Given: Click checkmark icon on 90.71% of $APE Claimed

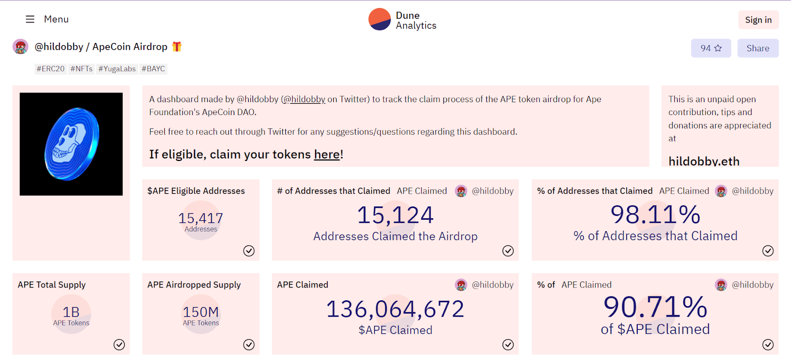Looking at the screenshot, I should pyautogui.click(x=768, y=345).
